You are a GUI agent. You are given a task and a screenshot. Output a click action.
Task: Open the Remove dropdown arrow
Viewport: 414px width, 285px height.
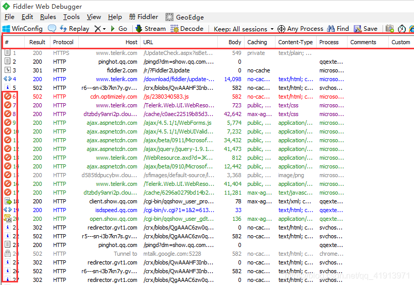(x=105, y=29)
